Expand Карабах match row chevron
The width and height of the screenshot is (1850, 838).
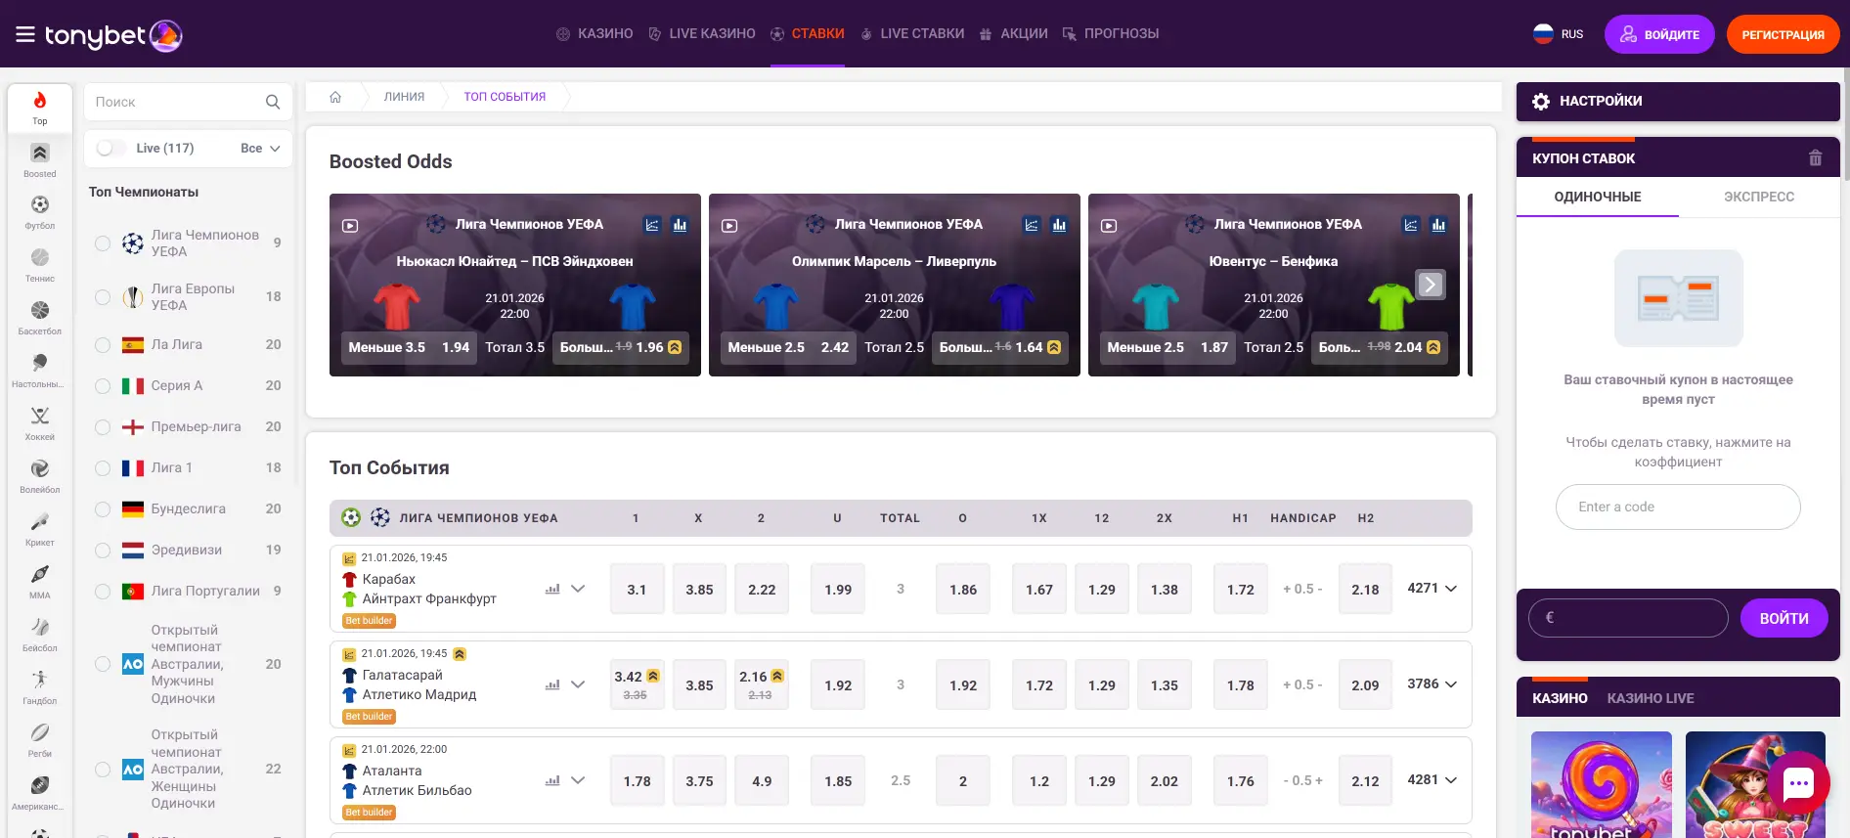tap(578, 589)
